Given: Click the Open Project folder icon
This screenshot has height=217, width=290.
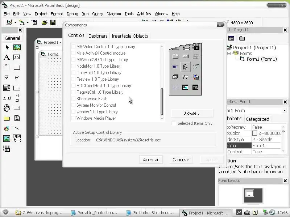Looking at the screenshot, I should (x=44, y=22).
